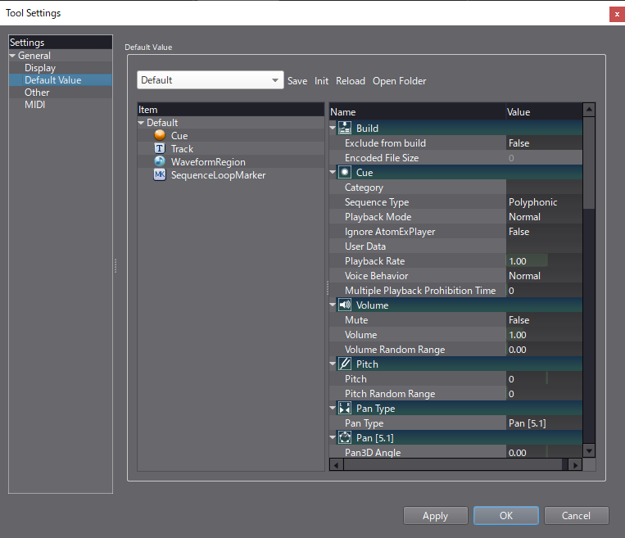Click Sequence Type Polyphonic value

tap(544, 202)
